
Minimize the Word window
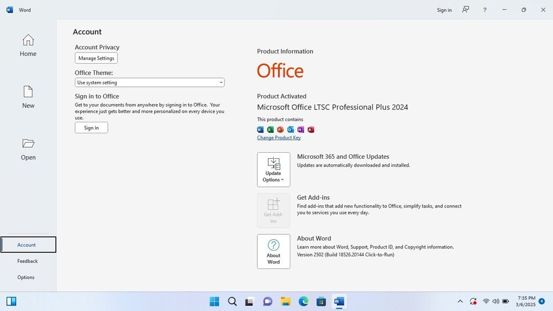point(504,10)
